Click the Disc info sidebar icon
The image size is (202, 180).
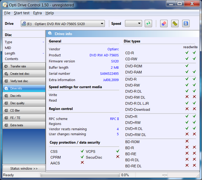[6, 96]
